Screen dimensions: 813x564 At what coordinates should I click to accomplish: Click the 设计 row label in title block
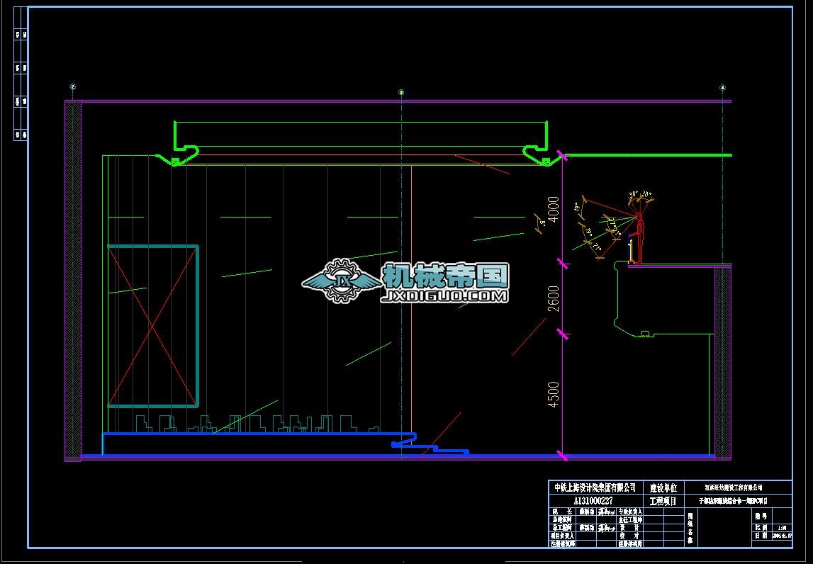630,528
